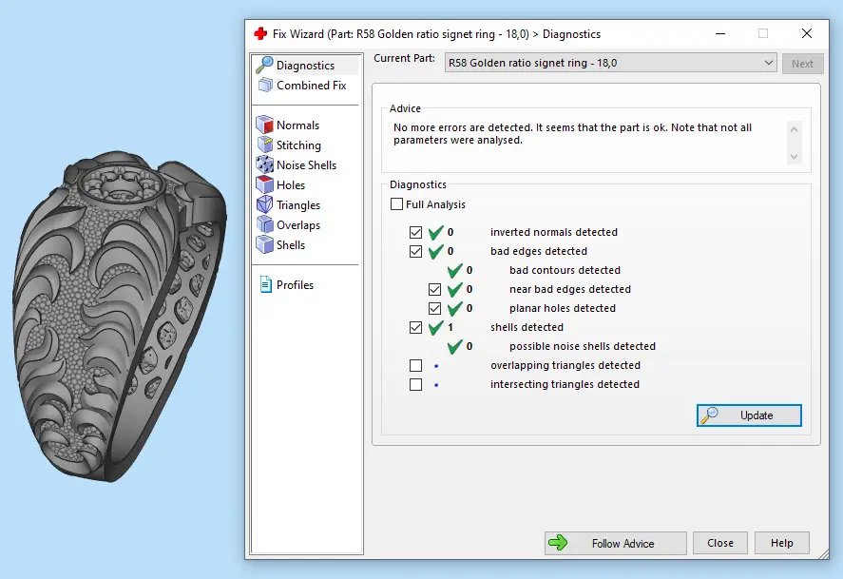Open the Normals fix page label
This screenshot has width=843, height=579.
[x=297, y=125]
